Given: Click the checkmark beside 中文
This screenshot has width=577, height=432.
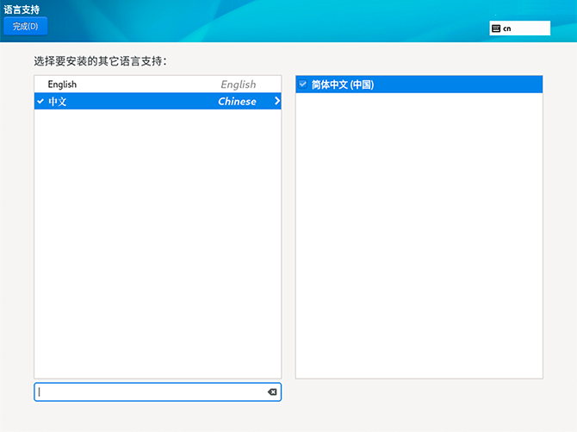Looking at the screenshot, I should (40, 101).
